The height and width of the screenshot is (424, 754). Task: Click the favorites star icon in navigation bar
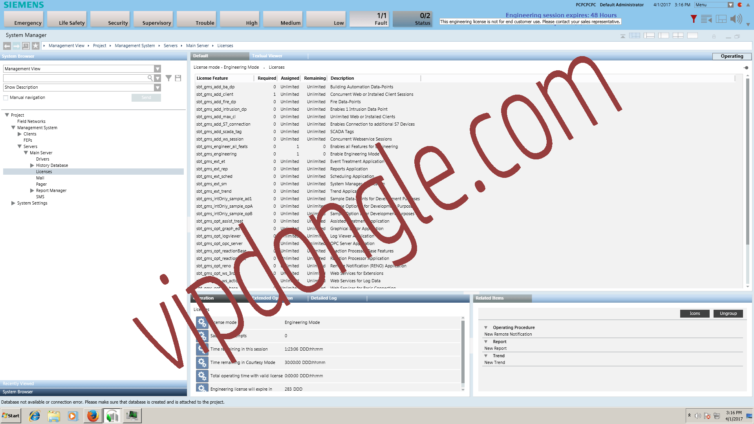pos(36,46)
